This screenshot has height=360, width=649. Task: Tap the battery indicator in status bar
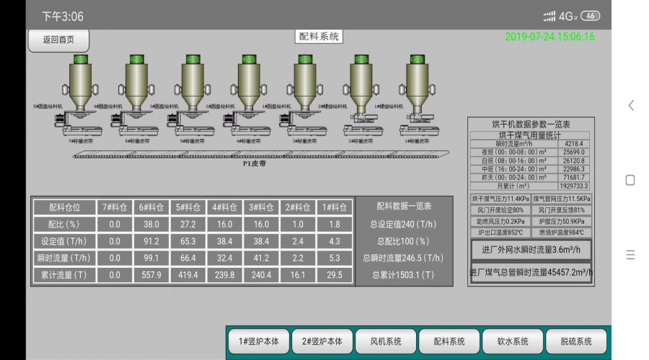(591, 16)
